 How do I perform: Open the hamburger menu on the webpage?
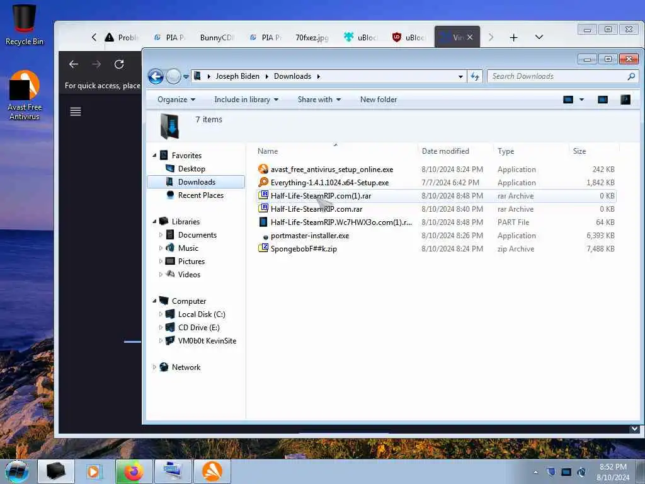click(x=76, y=112)
